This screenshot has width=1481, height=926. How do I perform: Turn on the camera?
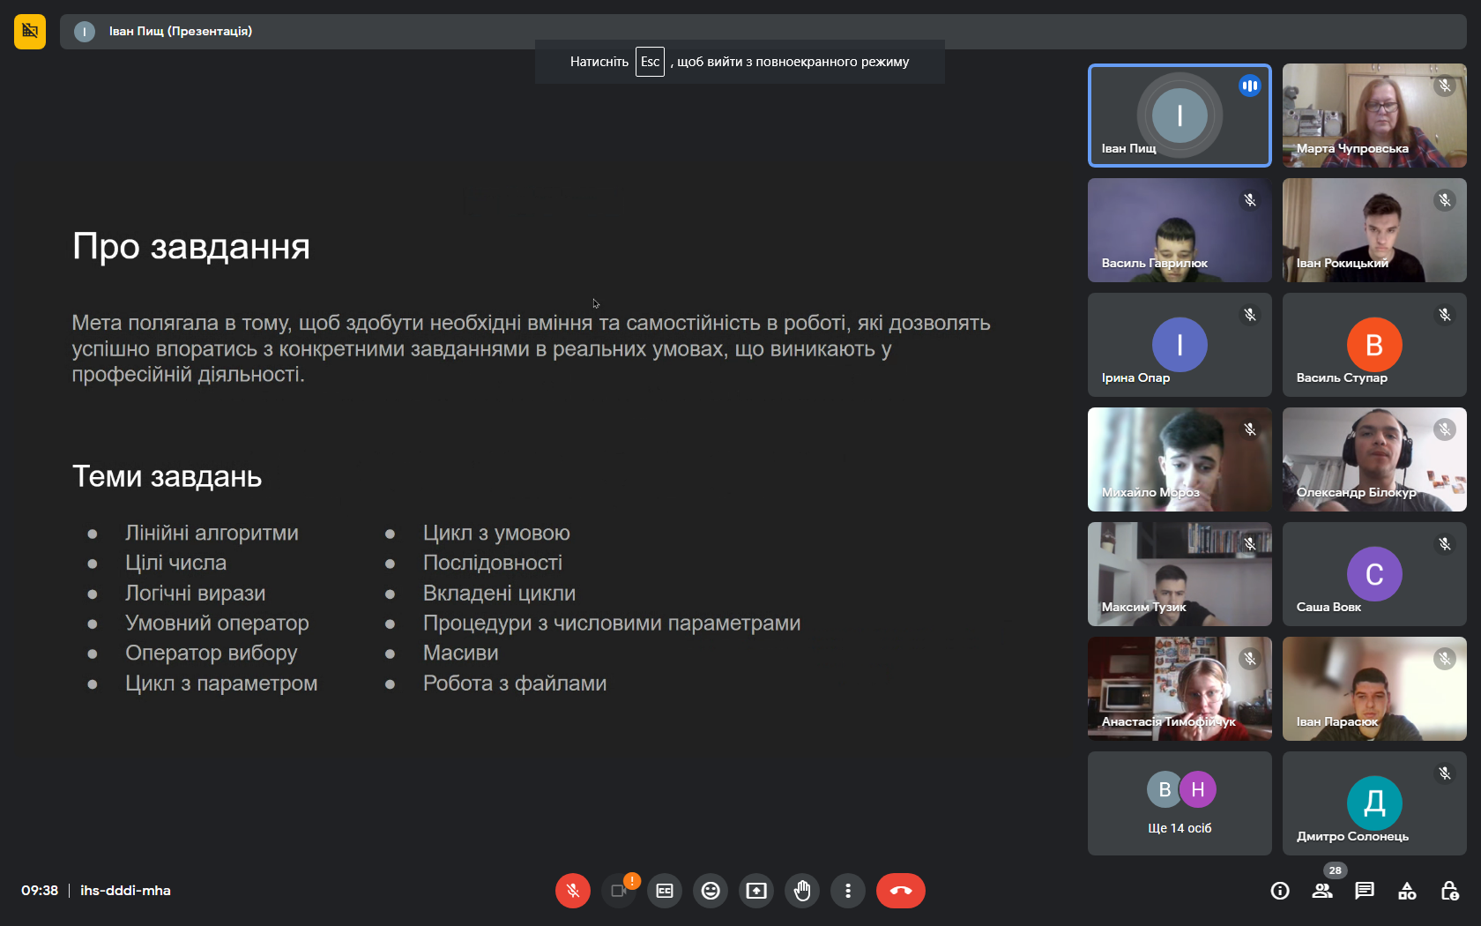click(619, 891)
